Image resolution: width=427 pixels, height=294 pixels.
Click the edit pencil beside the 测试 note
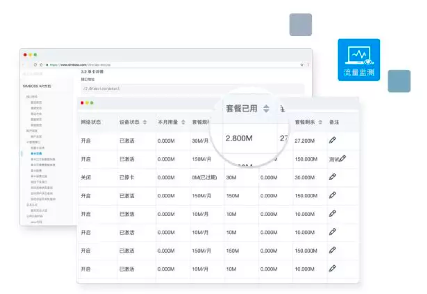click(342, 158)
